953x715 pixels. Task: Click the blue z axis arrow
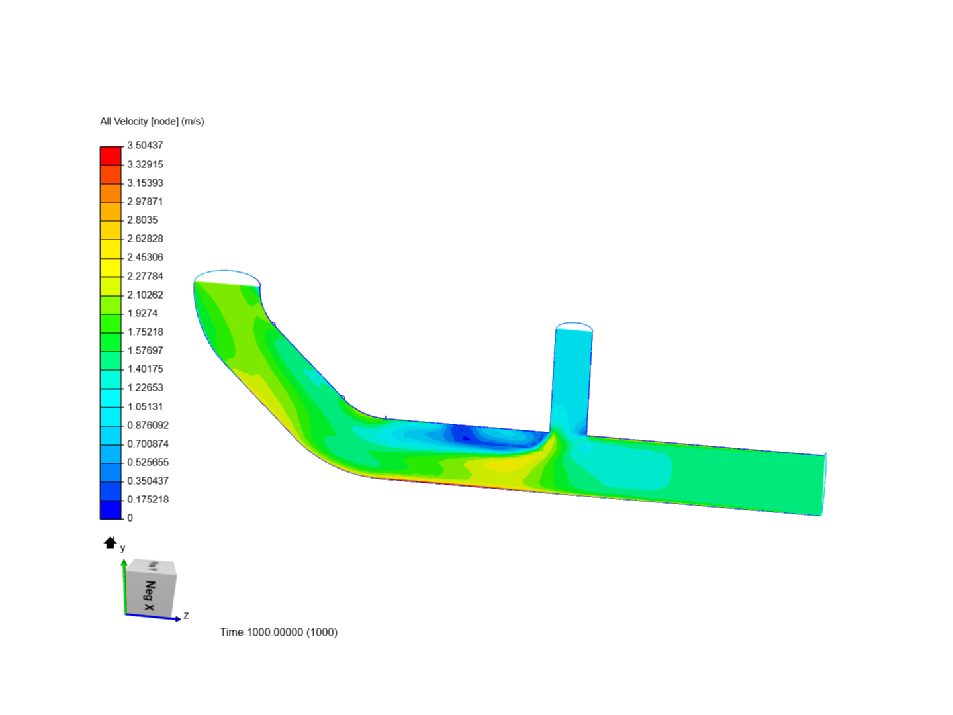click(x=154, y=618)
